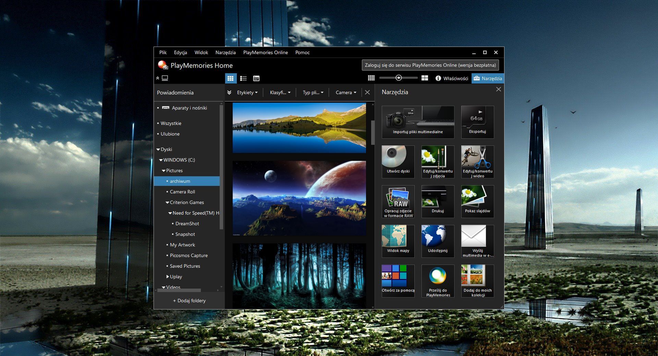Collapse the Dyski tree node
The image size is (658, 356).
[x=158, y=150]
